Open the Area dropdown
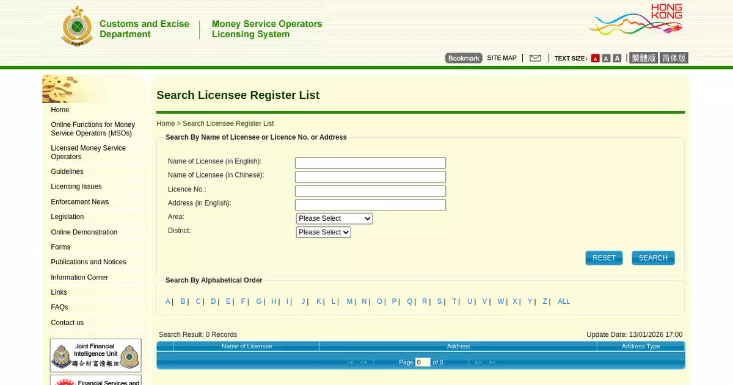733x385 pixels. point(334,218)
